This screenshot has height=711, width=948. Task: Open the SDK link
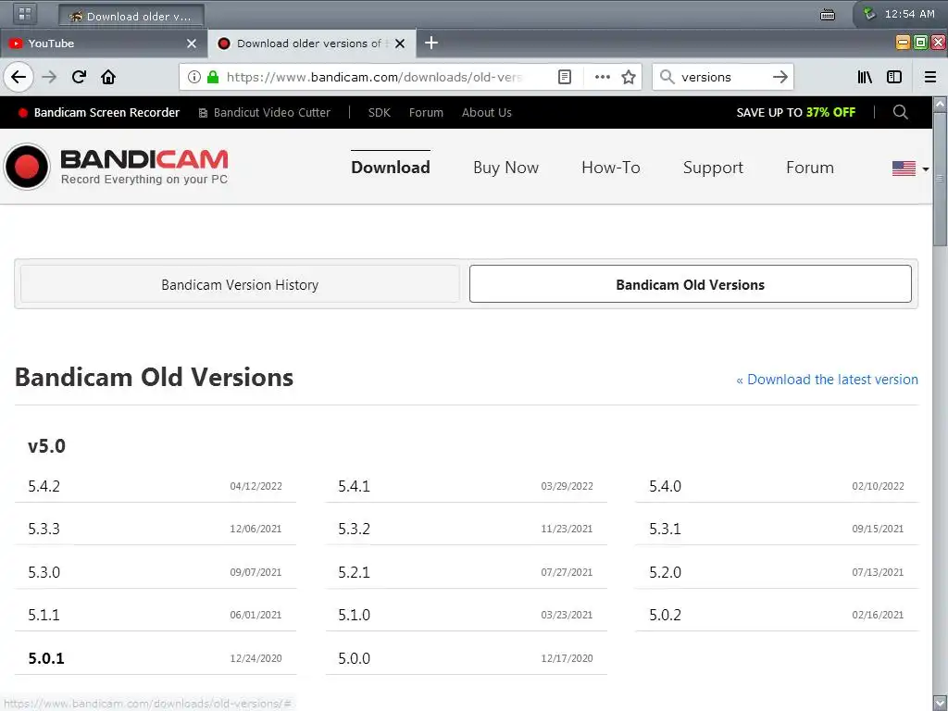[379, 112]
